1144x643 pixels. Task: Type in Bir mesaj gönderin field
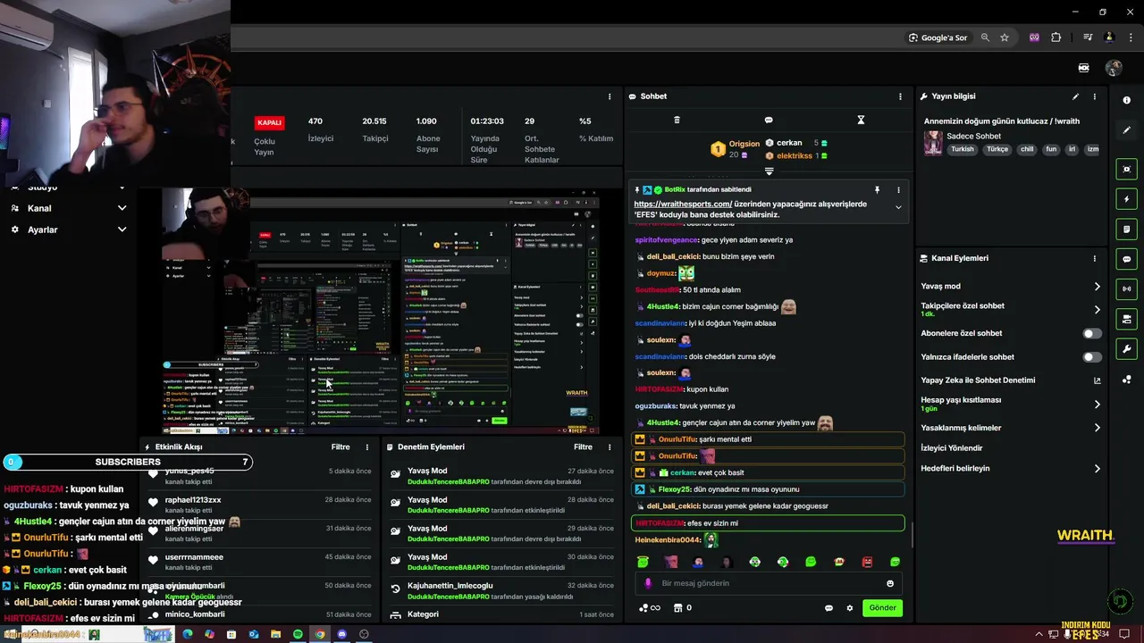[x=769, y=583]
